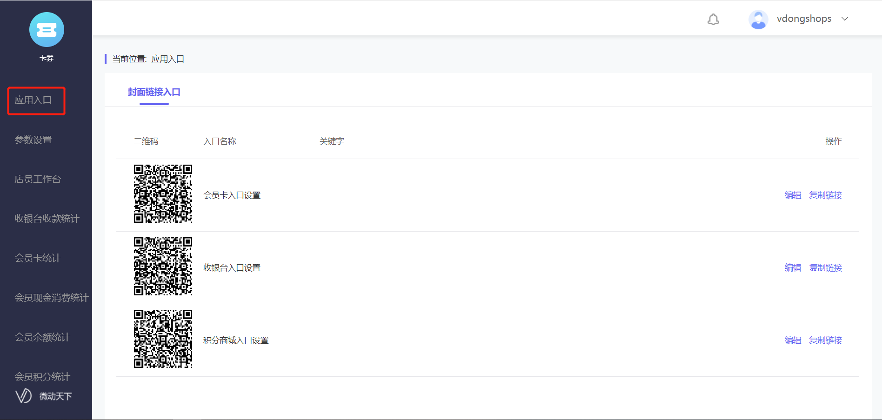Click the 卡券 app logo icon
Screen dimensions: 882x420
47,30
